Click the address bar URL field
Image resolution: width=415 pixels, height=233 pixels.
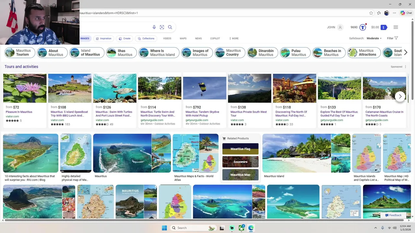[x=224, y=13]
